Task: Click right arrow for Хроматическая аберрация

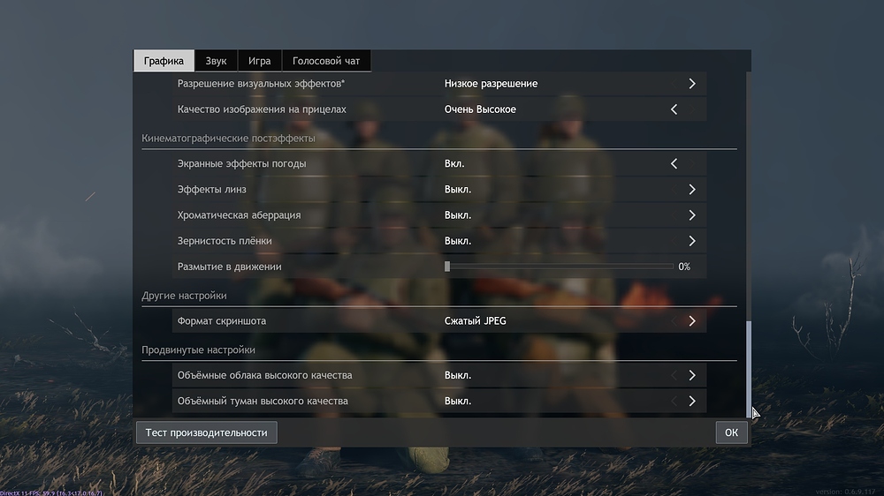Action: [691, 215]
